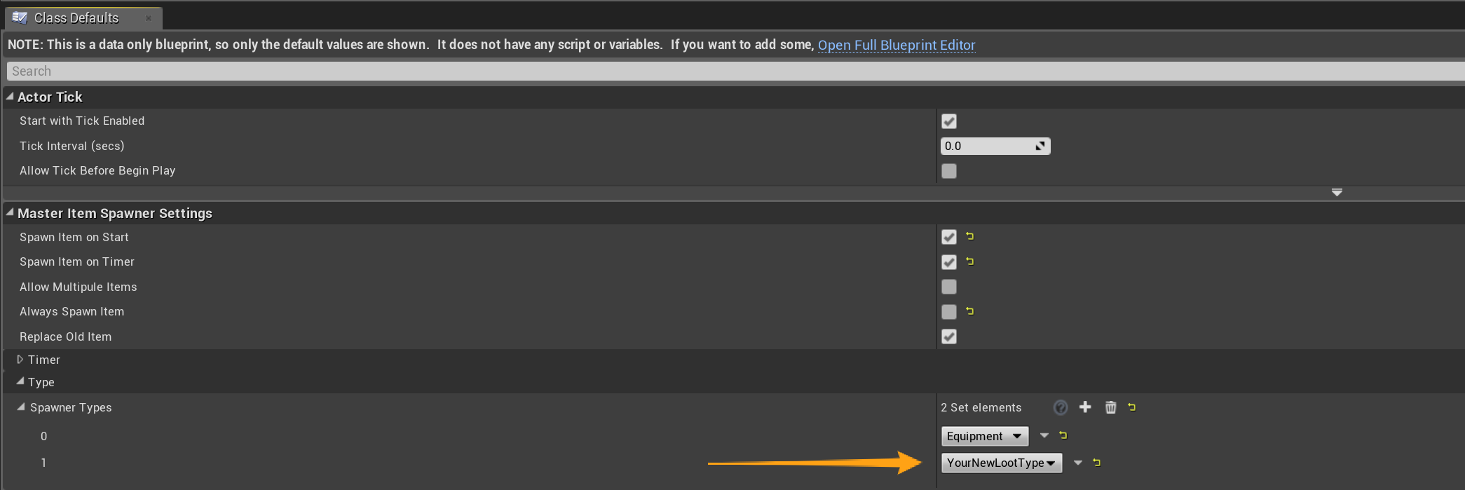Reset Spawn Item on Timer to default

(x=969, y=262)
